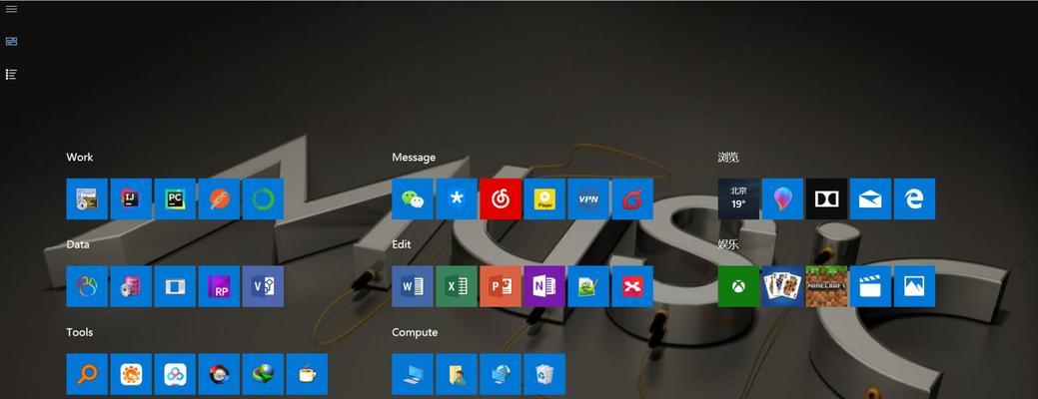Launch the PyCharm tile
This screenshot has width=1038, height=399.
pyautogui.click(x=175, y=199)
